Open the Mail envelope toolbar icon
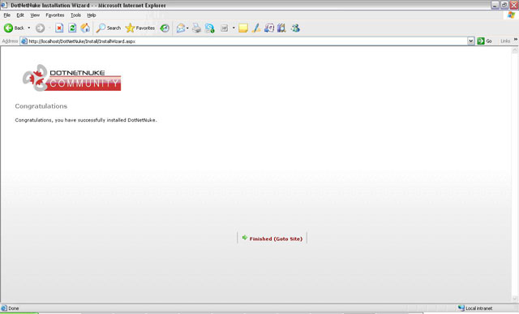This screenshot has width=519, height=314. click(181, 28)
